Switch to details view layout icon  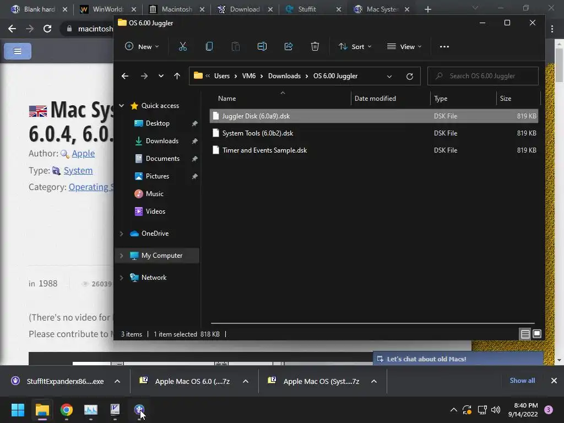click(525, 334)
